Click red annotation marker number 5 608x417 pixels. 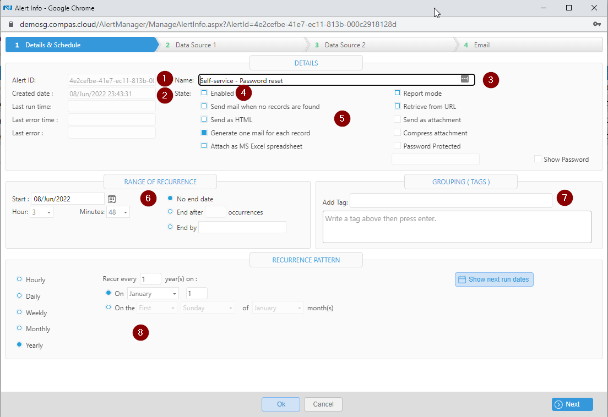click(x=342, y=118)
